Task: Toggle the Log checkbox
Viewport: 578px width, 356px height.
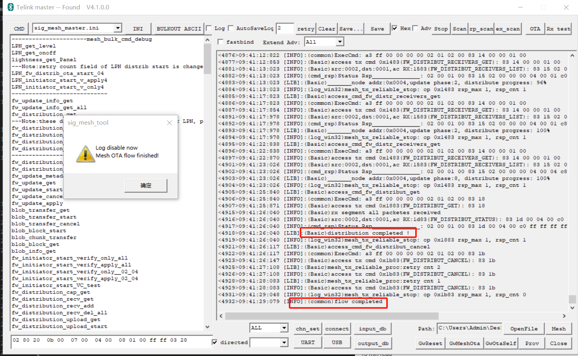Action: point(209,28)
